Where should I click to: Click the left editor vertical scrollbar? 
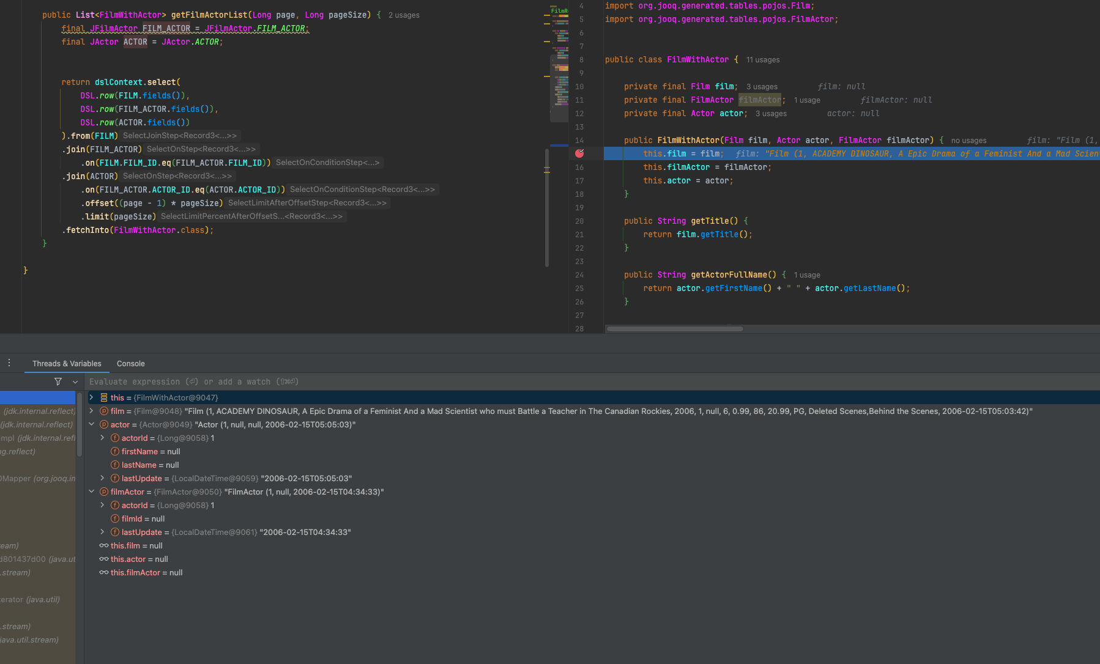coord(547,208)
